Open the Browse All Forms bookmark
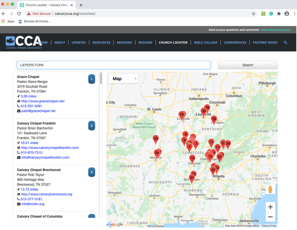 click(34, 21)
